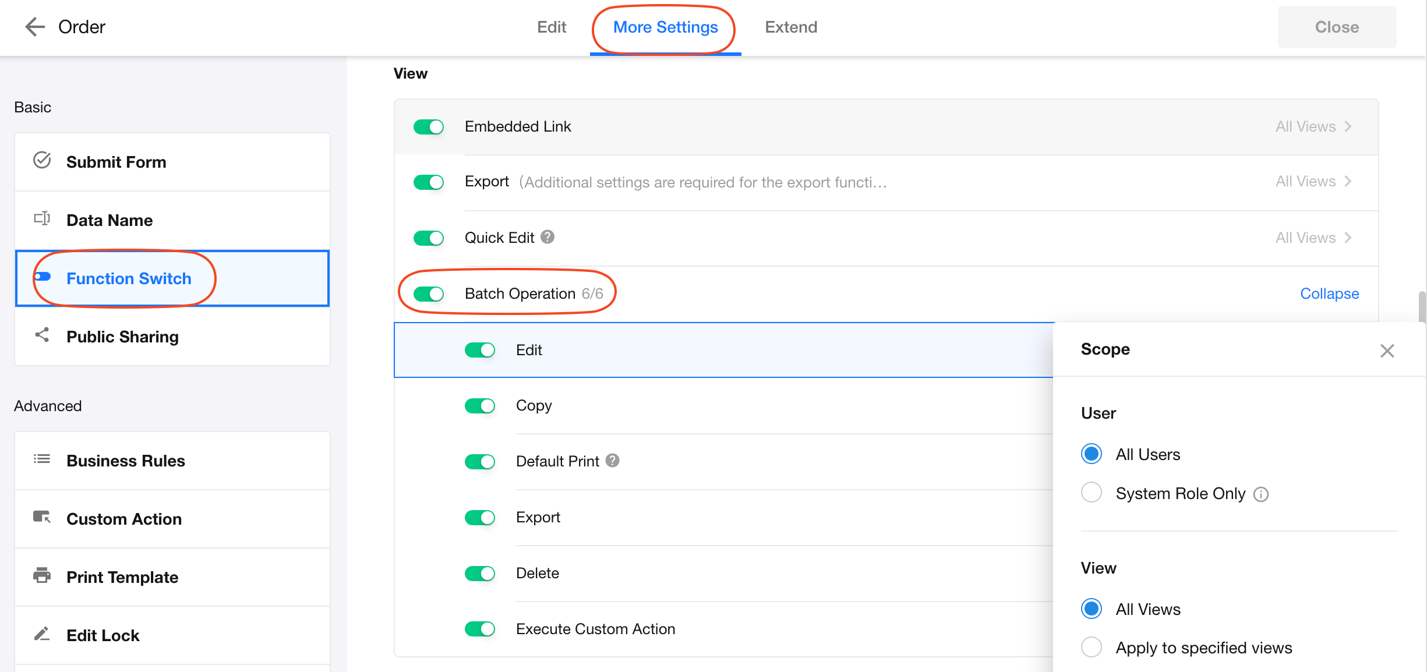Disable the Batch Operation toggle
Image resolution: width=1427 pixels, height=672 pixels.
(429, 294)
